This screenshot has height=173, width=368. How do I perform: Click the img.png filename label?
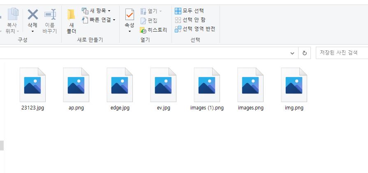[x=294, y=108]
